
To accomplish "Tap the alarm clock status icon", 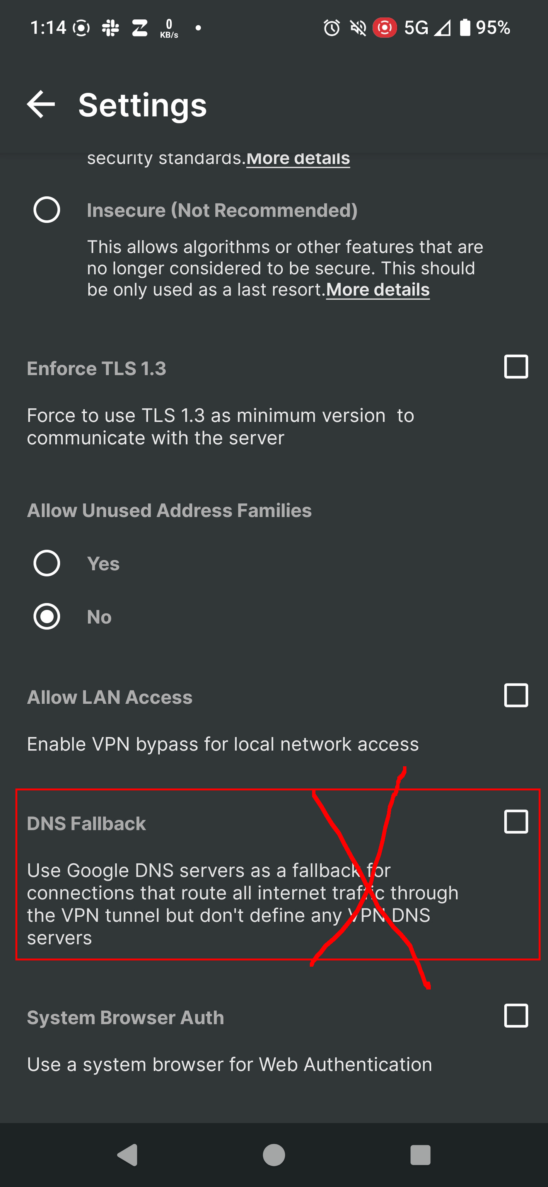I will click(x=331, y=28).
